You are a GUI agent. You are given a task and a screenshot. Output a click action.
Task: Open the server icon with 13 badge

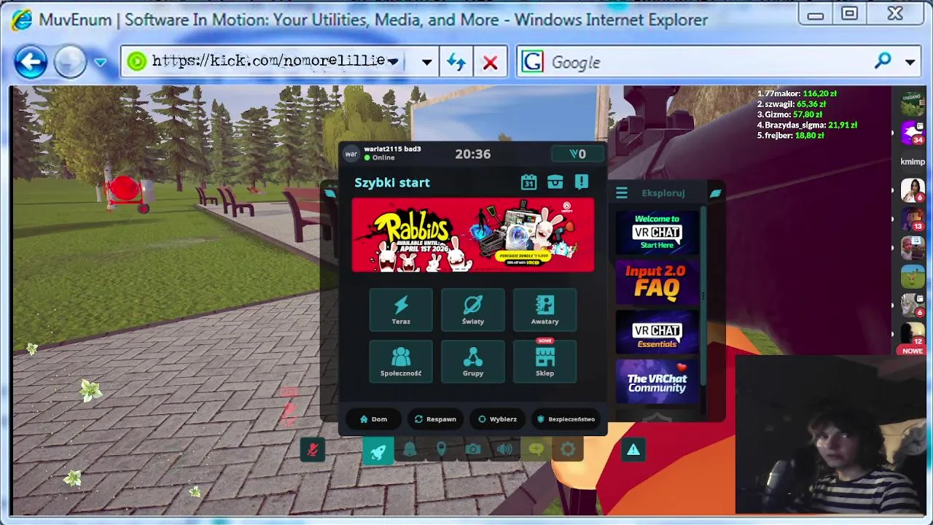912,219
